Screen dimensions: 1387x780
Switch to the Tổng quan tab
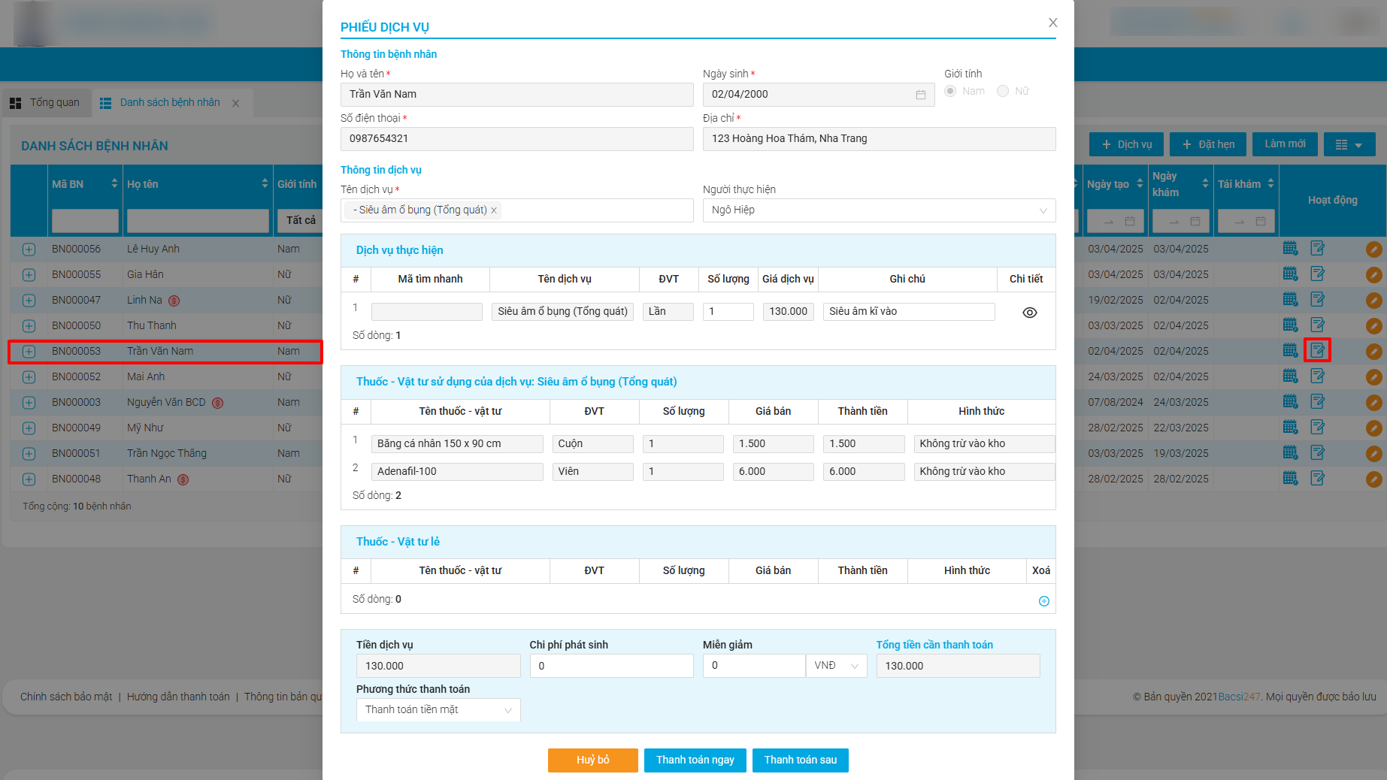45,103
